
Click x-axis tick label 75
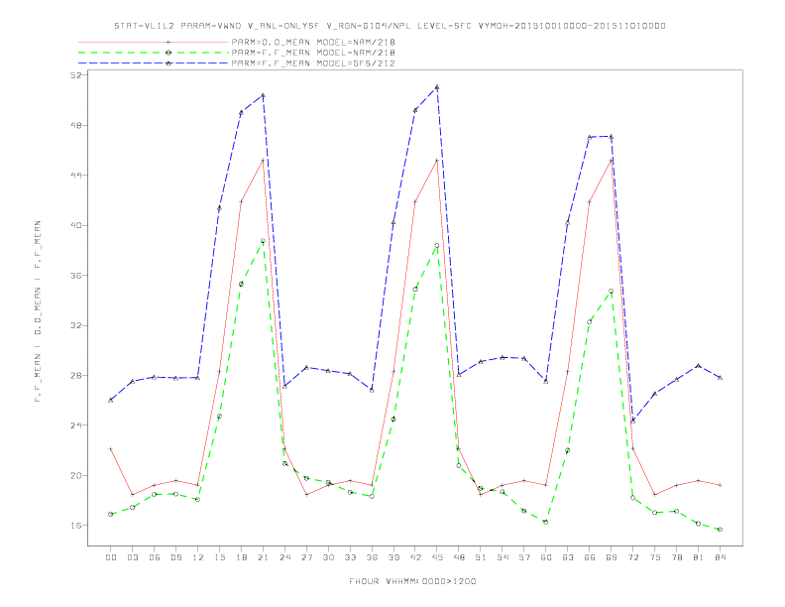(x=655, y=557)
